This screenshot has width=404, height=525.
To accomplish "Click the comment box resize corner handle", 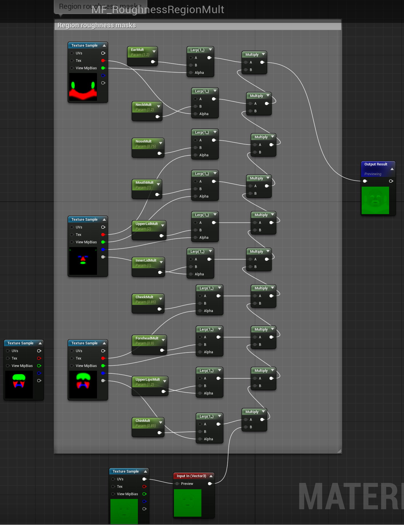I will pyautogui.click(x=340, y=451).
